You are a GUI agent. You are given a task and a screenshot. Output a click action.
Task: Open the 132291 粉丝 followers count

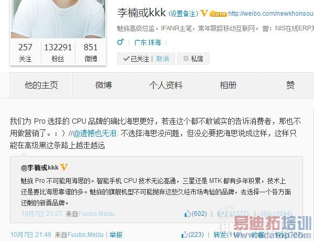tap(58, 52)
